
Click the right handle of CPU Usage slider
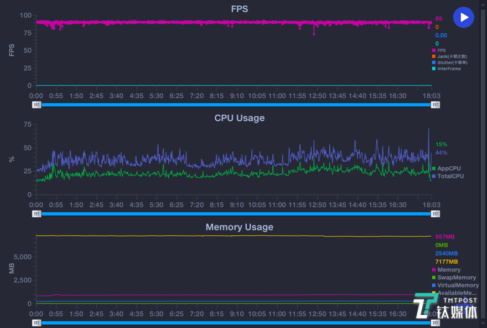(436, 213)
